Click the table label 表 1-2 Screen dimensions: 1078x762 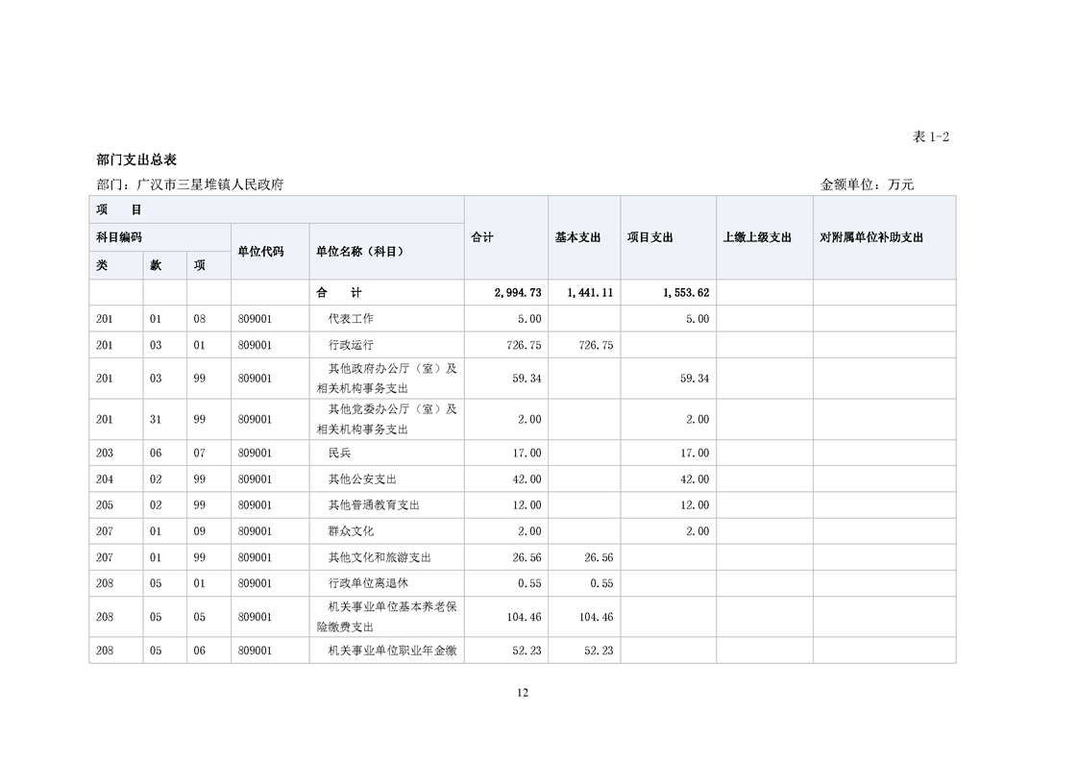(930, 136)
